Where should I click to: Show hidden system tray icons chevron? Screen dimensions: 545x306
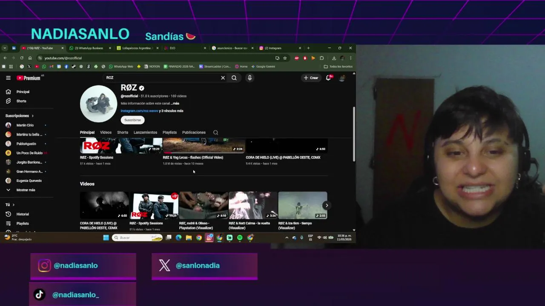click(x=287, y=238)
